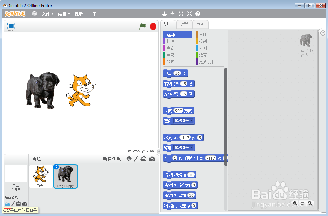Paint a new sprite brush icon
Screen dimensions: 328x216
tap(136, 159)
